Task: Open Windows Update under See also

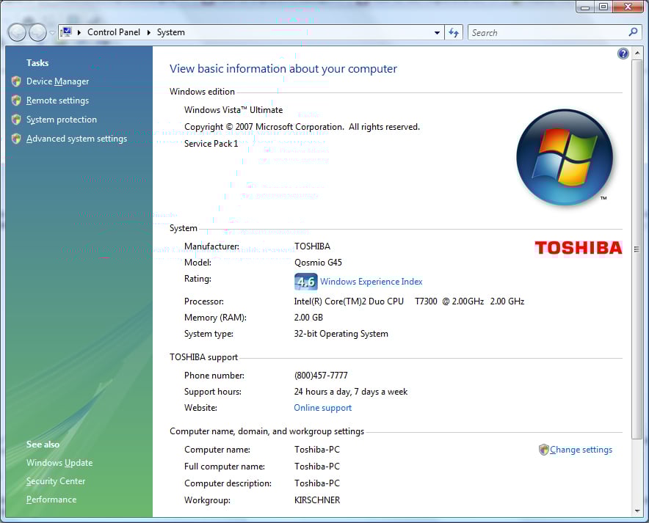Action: (x=59, y=463)
